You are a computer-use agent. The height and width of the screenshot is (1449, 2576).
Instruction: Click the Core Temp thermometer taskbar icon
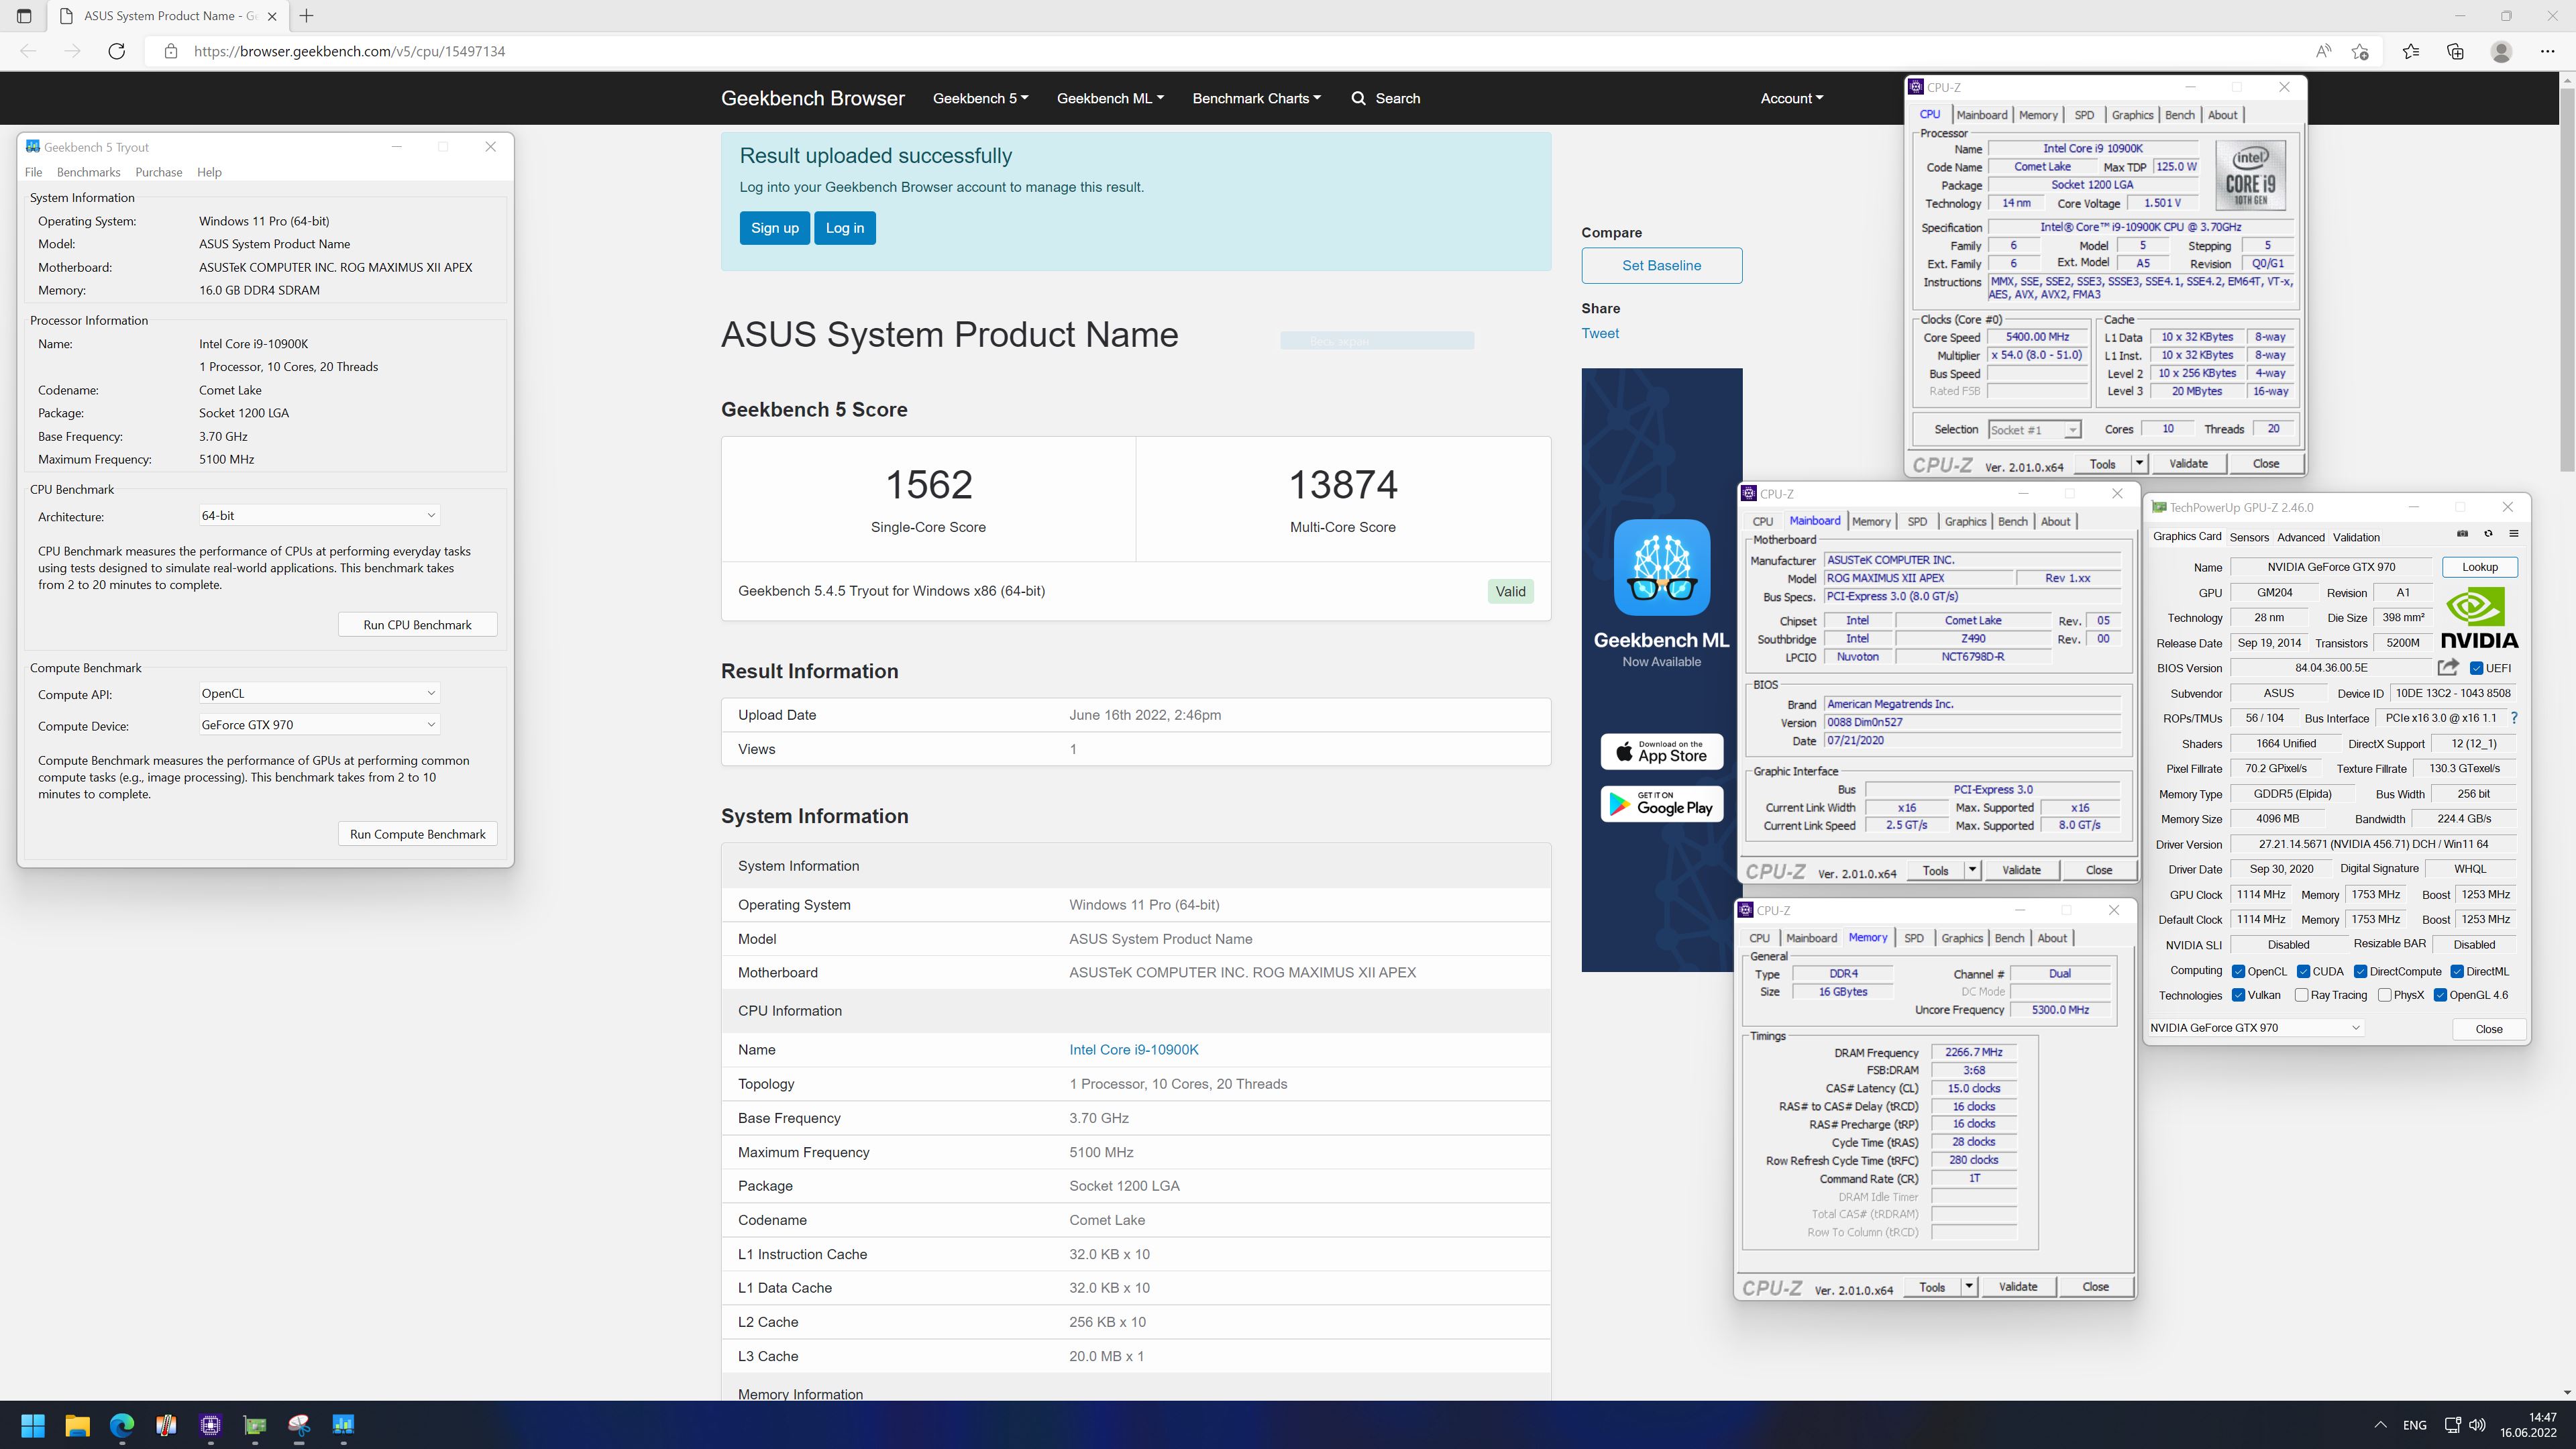coord(166,1425)
